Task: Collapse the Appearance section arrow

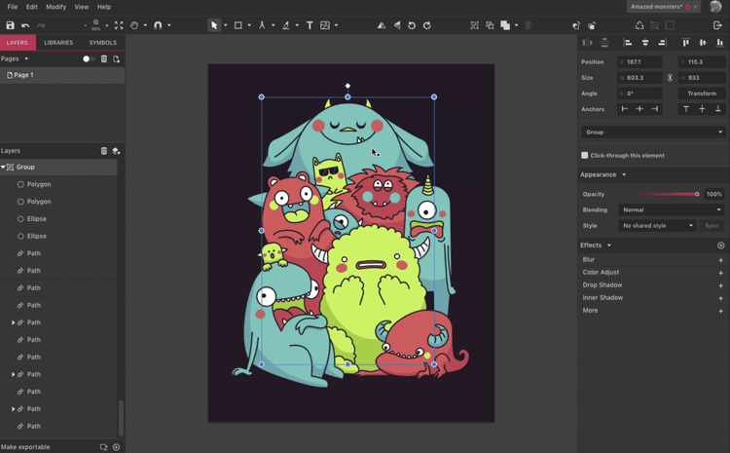Action: (x=624, y=174)
